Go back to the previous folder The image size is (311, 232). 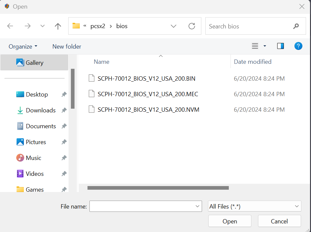(x=10, y=26)
